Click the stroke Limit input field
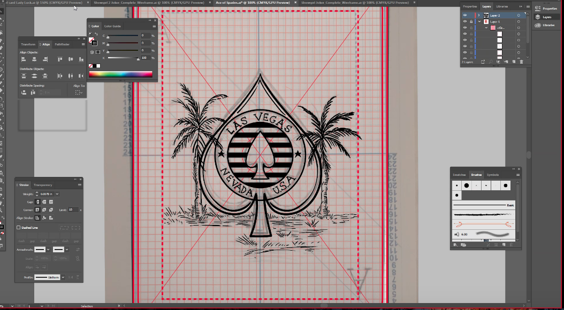The width and height of the screenshot is (564, 310). (73, 210)
